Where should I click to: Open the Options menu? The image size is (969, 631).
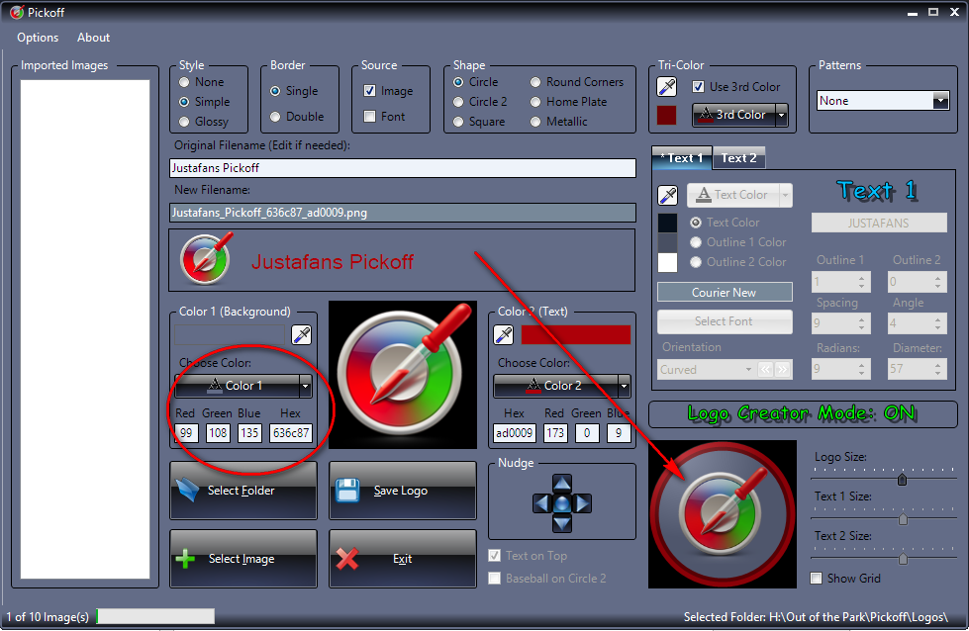[38, 38]
